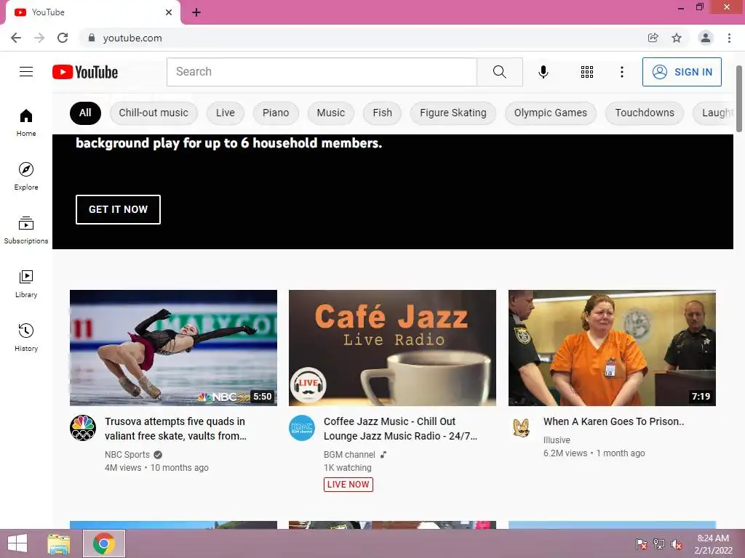Image resolution: width=745 pixels, height=558 pixels.
Task: Select the Figure Skating chip
Action: click(453, 113)
